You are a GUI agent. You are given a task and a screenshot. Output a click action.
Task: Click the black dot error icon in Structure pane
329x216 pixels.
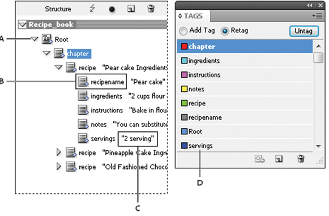(112, 10)
